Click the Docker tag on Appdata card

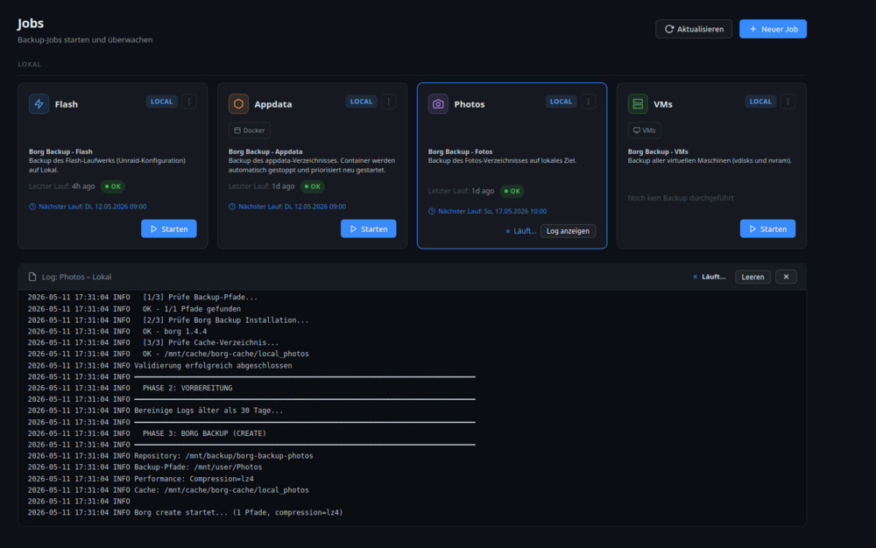249,130
